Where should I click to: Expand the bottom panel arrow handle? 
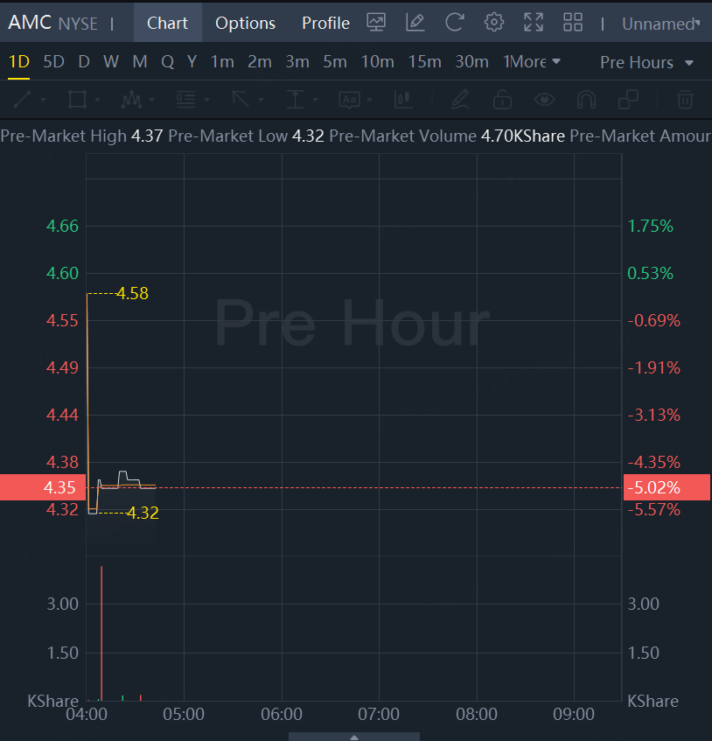[354, 738]
